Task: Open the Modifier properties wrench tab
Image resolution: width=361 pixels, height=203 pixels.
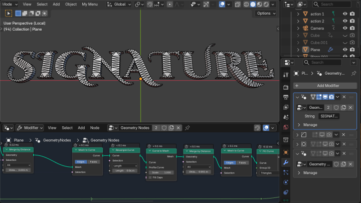Action: 286,163
